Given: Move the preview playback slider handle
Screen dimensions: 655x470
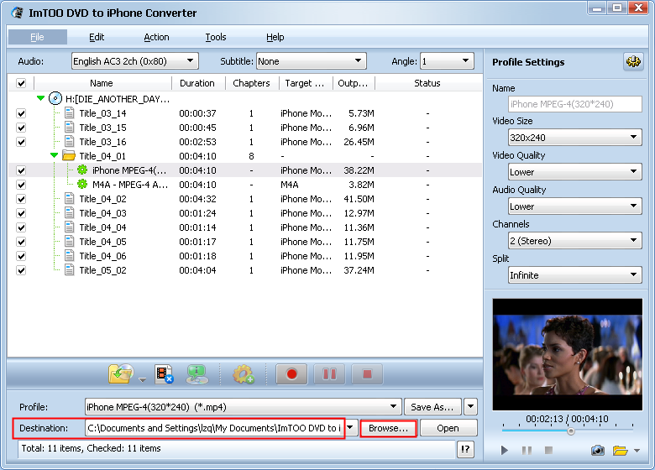Looking at the screenshot, I should (571, 431).
